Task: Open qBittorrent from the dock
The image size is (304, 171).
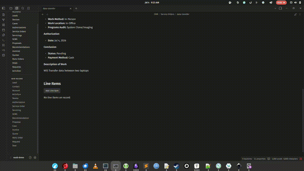Action: click(156, 166)
